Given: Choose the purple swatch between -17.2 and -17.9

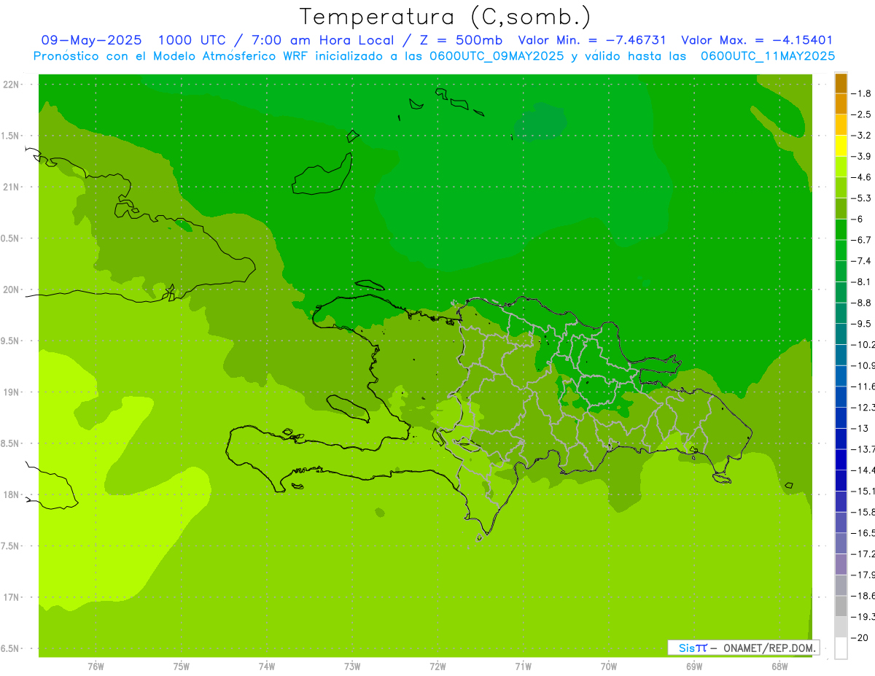Looking at the screenshot, I should pos(841,564).
